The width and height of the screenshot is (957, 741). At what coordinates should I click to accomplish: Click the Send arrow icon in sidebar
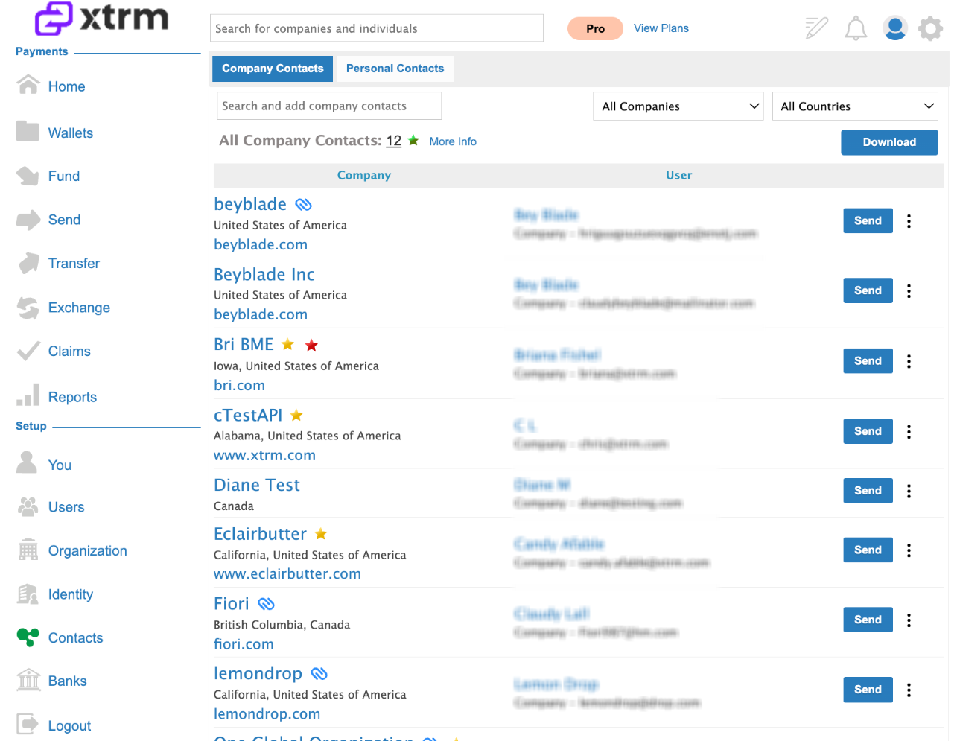click(28, 220)
